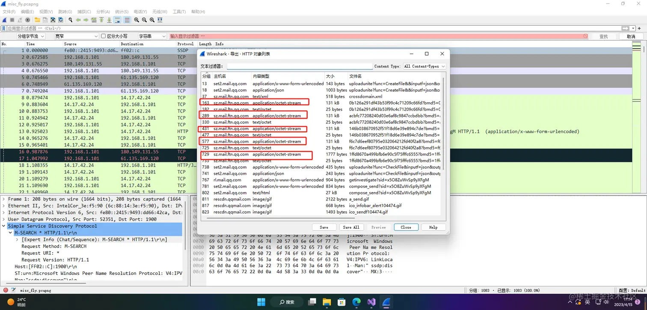Click the save capture file icon
The width and height of the screenshot is (647, 310).
point(45,20)
